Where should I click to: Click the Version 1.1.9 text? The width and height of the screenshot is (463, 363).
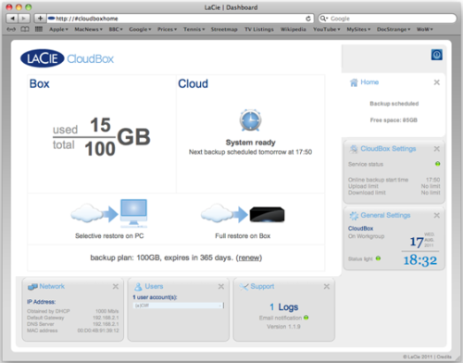coord(283,327)
